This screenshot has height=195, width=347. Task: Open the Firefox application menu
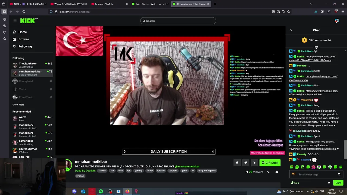tap(343, 12)
